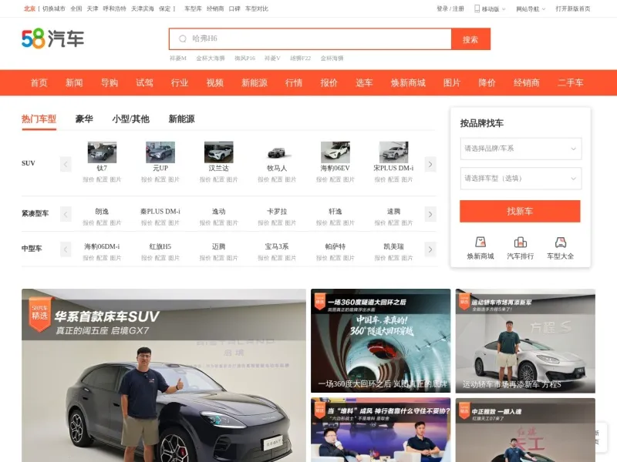Open 经销商 in the orange navigation bar
Screen dimensions: 617x462
(x=527, y=83)
